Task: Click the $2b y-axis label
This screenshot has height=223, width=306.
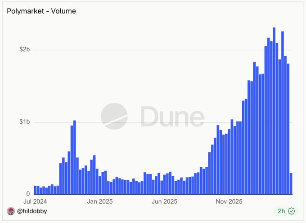Action: 25,49
